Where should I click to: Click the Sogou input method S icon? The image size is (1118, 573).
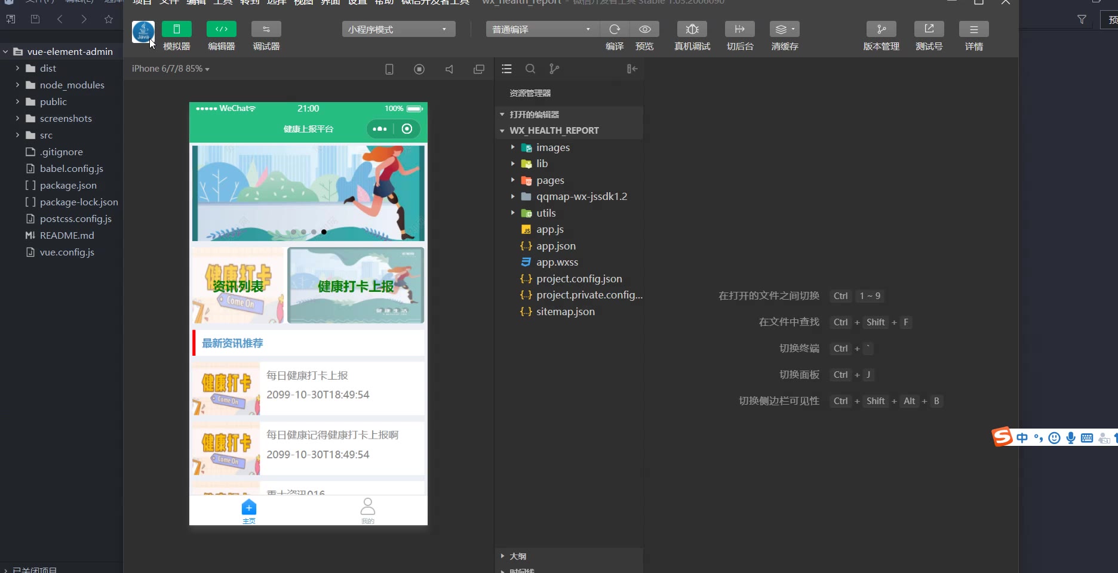click(1002, 437)
